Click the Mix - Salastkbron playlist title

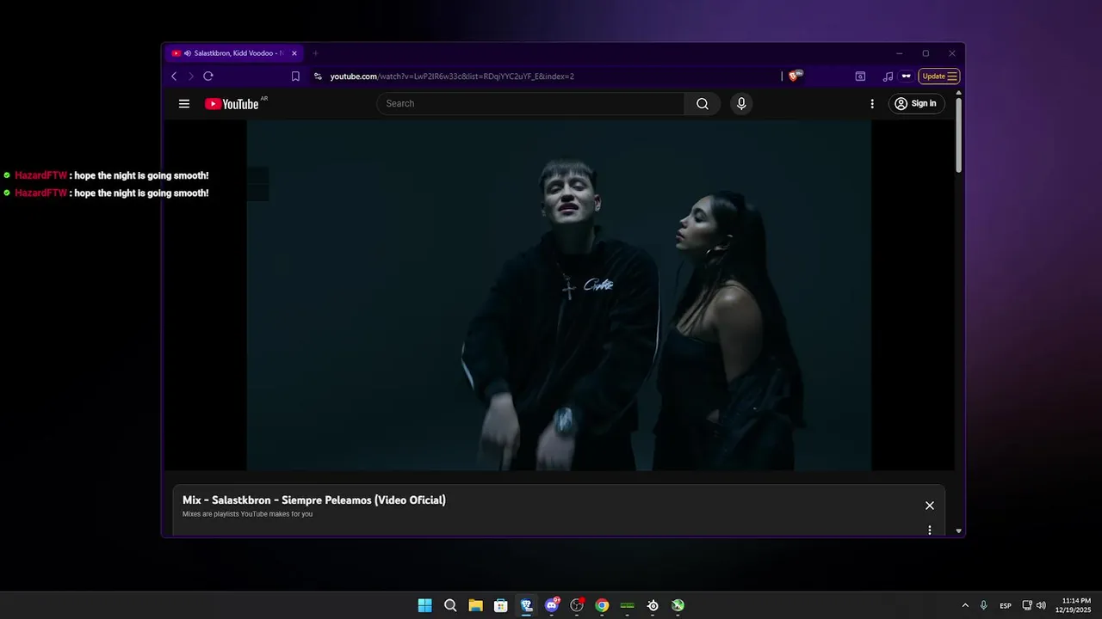pyautogui.click(x=314, y=500)
